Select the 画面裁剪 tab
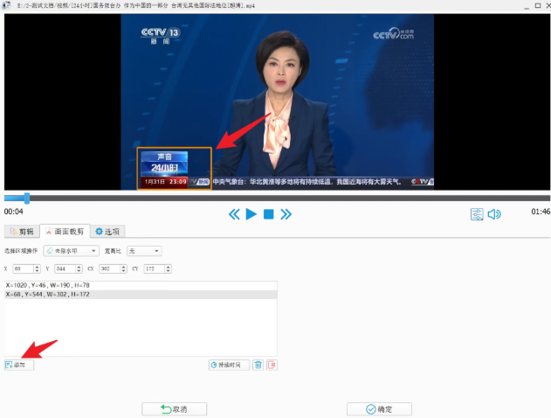Viewport: 551px width, 418px height. pyautogui.click(x=65, y=232)
